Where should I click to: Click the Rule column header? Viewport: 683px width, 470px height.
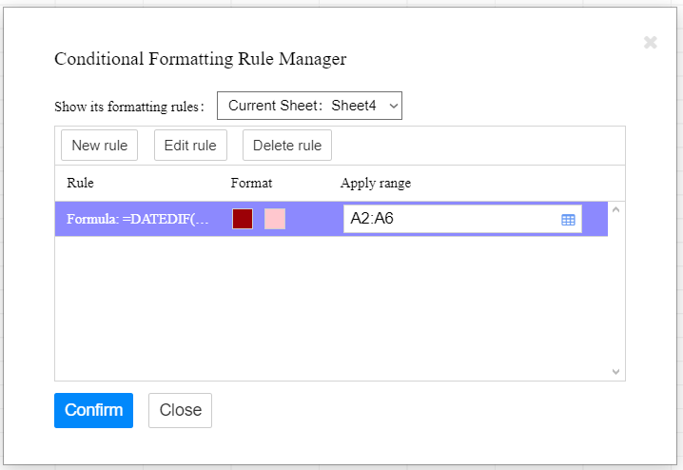point(80,183)
